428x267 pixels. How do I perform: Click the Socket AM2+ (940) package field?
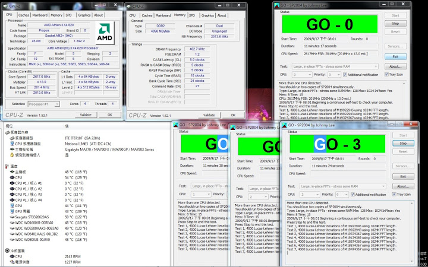click(59, 36)
